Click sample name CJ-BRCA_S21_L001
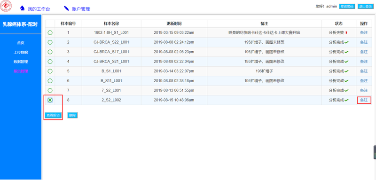Viewport: 376px width, 180px height. [x=111, y=62]
